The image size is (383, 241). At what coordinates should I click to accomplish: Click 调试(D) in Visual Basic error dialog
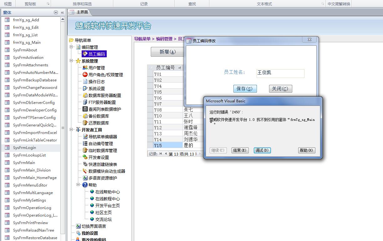tap(262, 150)
